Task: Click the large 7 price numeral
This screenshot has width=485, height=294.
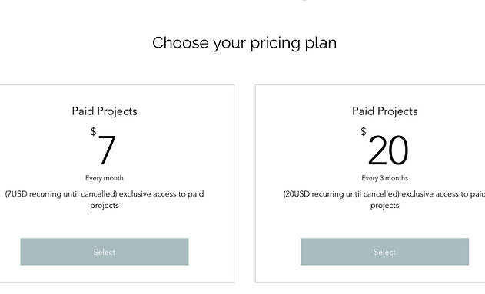Action: coord(107,150)
